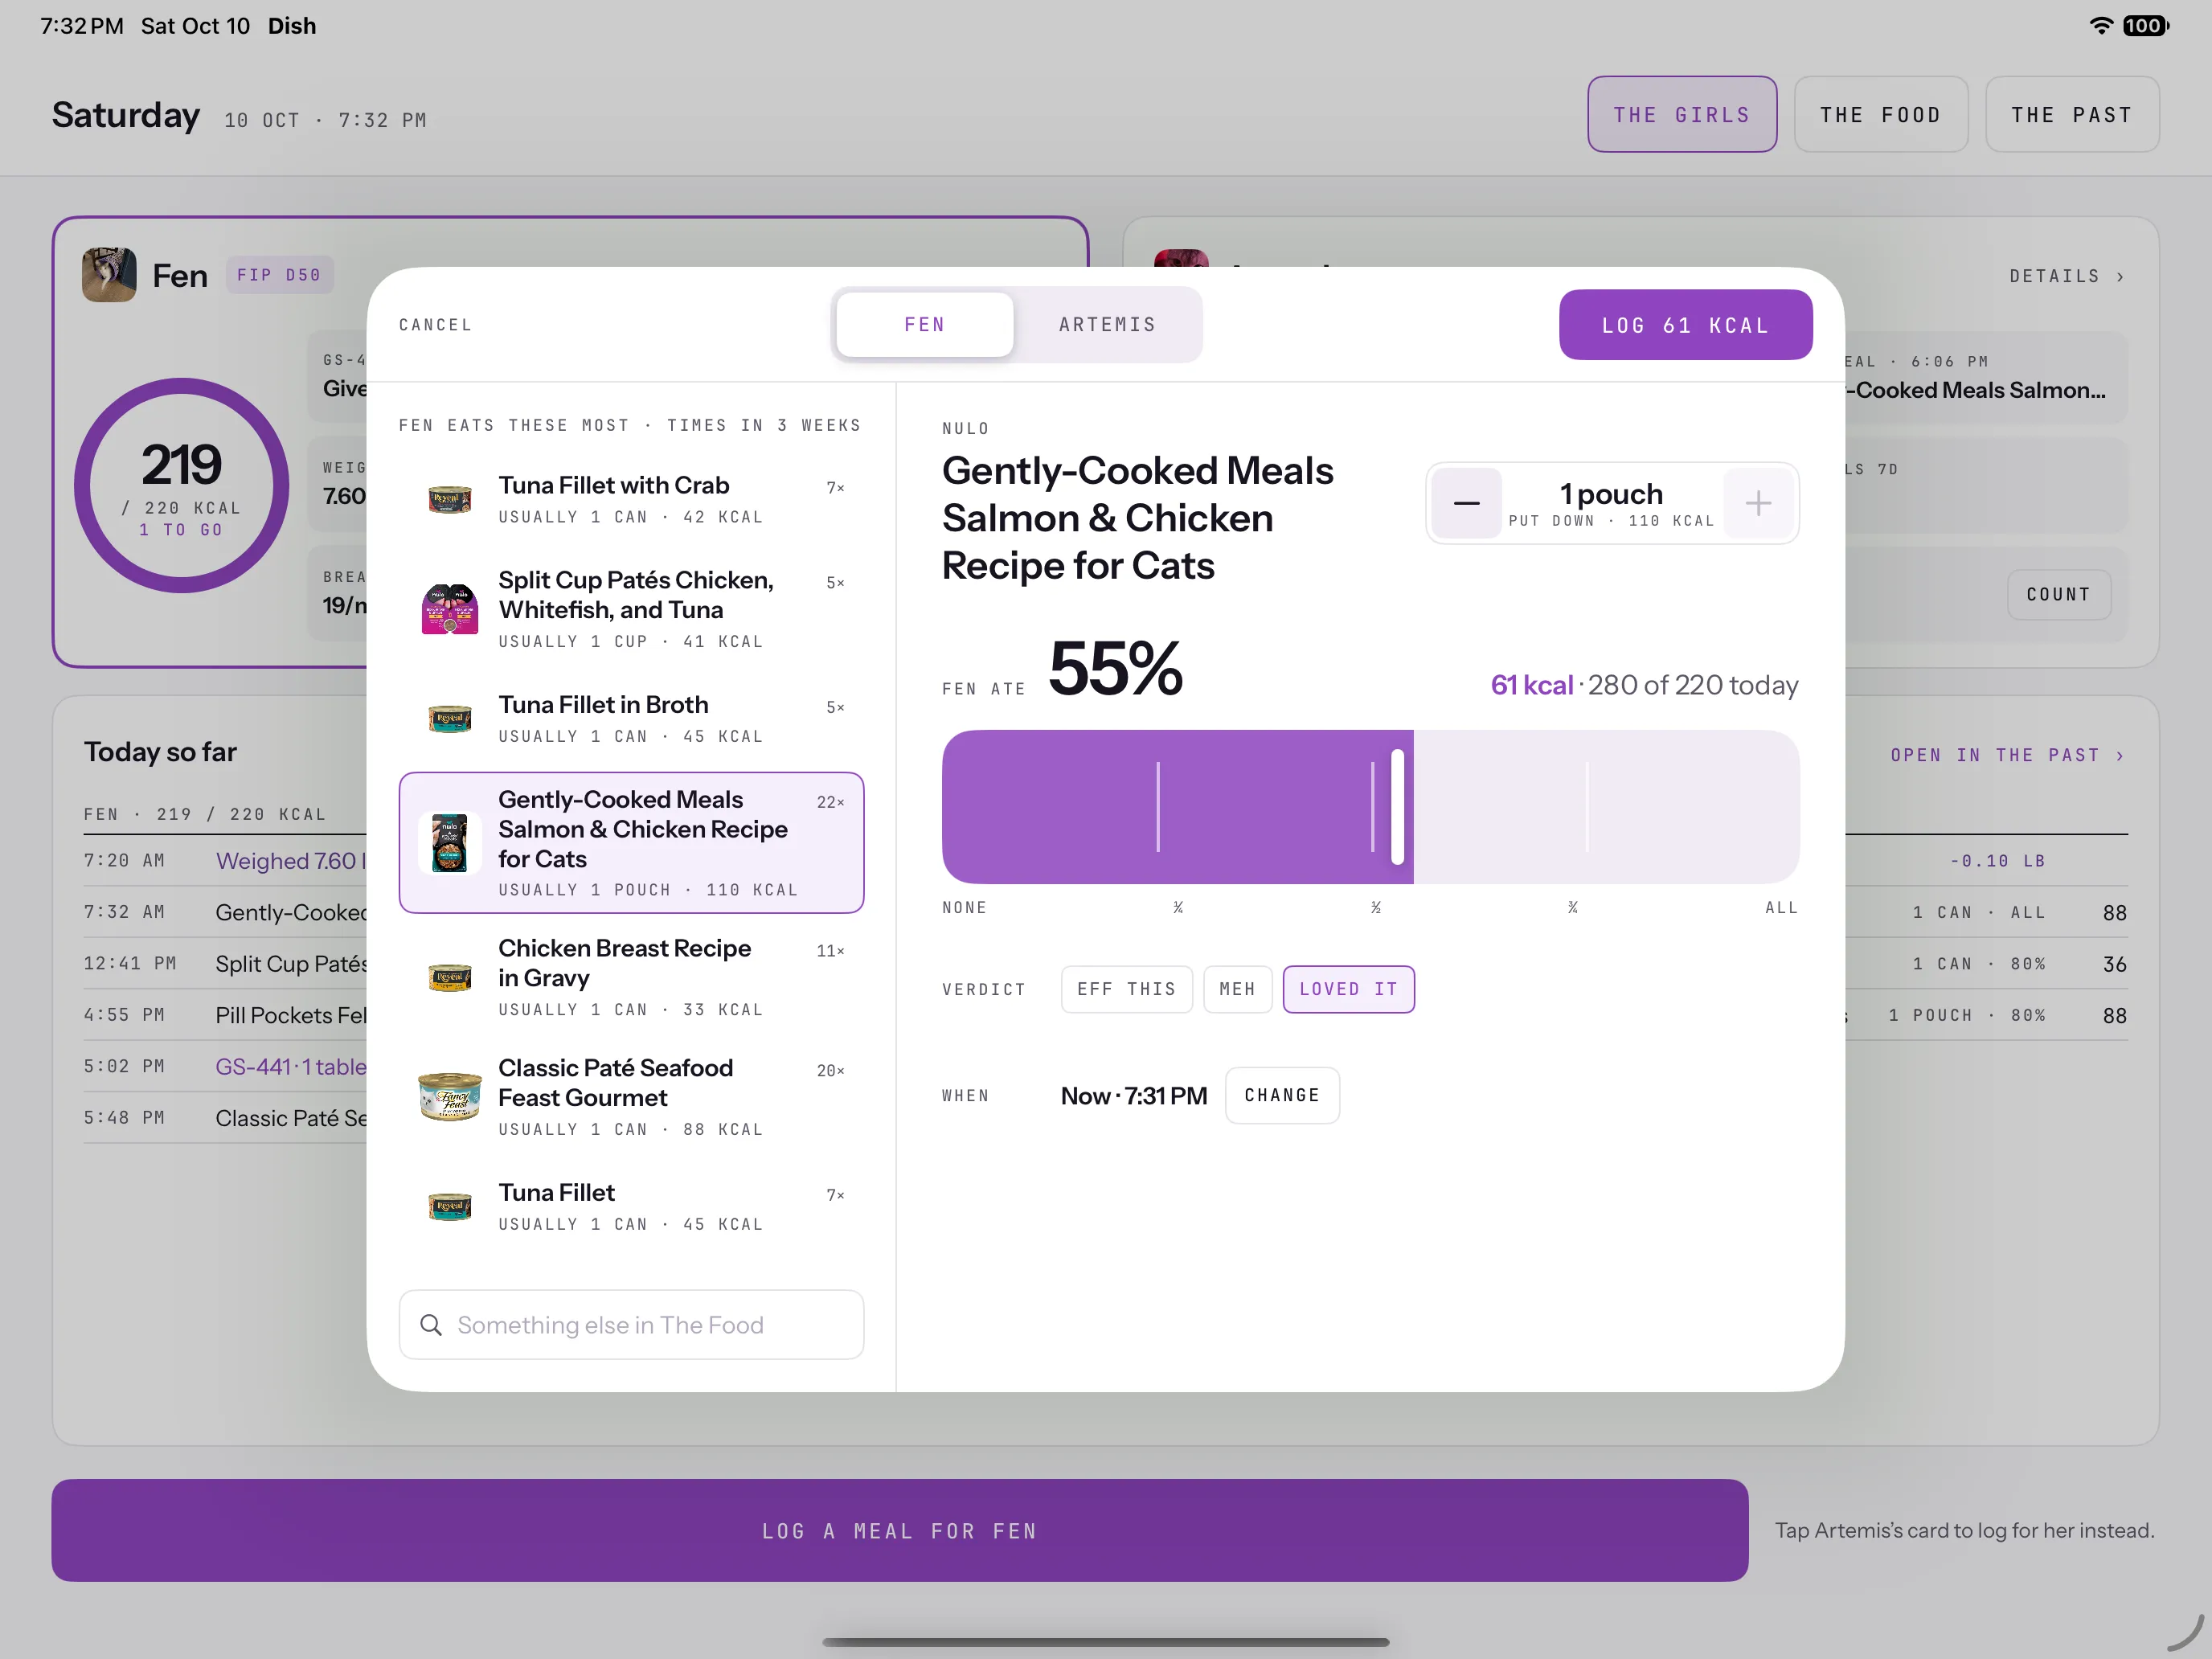This screenshot has height=1659, width=2212.
Task: Tap the COUNT button on Artemis's card
Action: click(x=2058, y=594)
